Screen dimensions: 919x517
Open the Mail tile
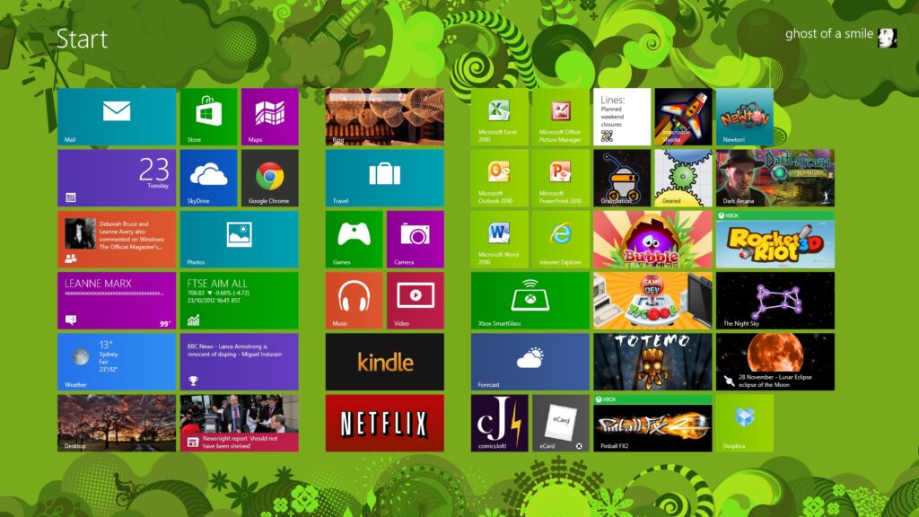click(x=117, y=117)
